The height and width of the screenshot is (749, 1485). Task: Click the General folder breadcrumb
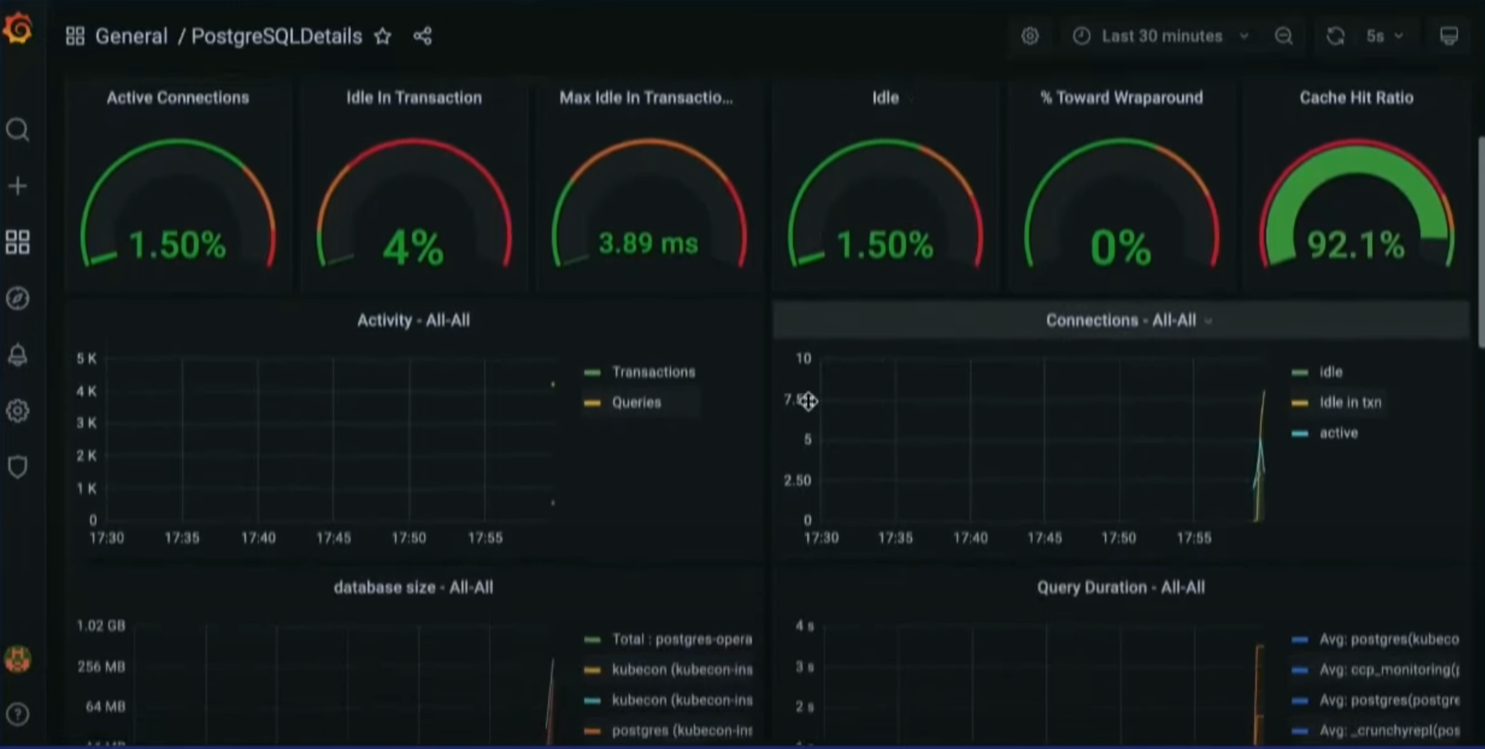pyautogui.click(x=131, y=36)
